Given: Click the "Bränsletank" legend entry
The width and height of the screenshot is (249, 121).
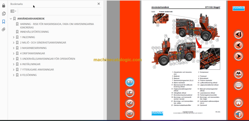Looking at the screenshot, I should (x=204, y=78).
